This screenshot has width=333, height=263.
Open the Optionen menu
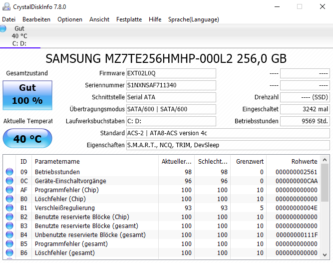70,19
